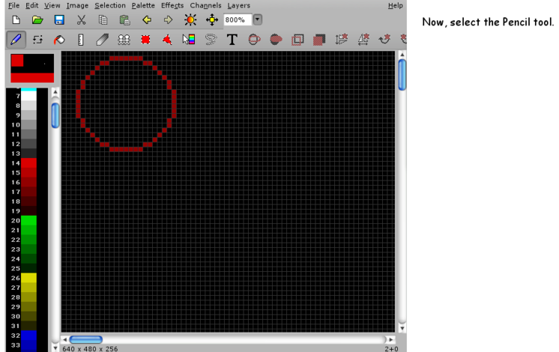The width and height of the screenshot is (559, 352).
Task: Open the Palette menu
Action: [143, 5]
